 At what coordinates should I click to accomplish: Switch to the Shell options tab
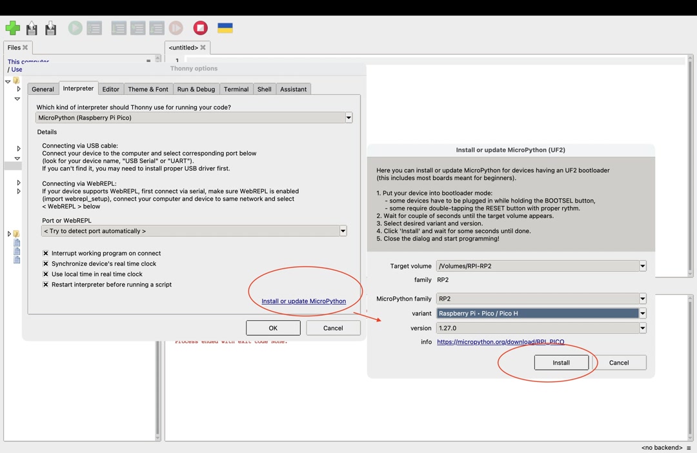[264, 89]
